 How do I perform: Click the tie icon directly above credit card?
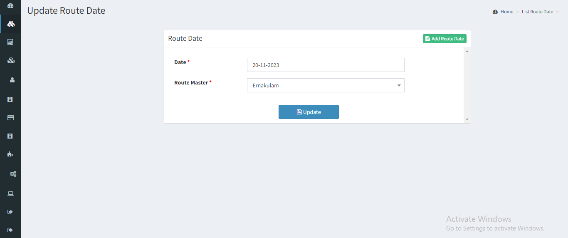click(x=10, y=99)
